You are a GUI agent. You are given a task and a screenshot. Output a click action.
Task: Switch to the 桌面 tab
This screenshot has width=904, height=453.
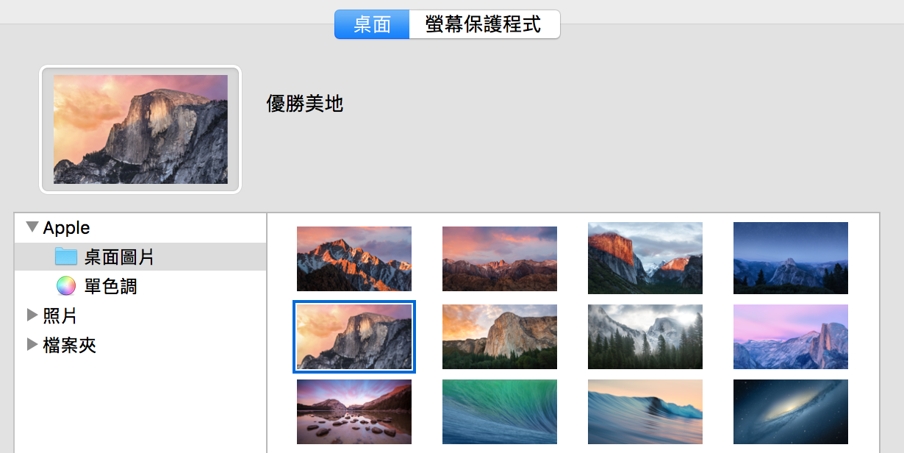[372, 24]
